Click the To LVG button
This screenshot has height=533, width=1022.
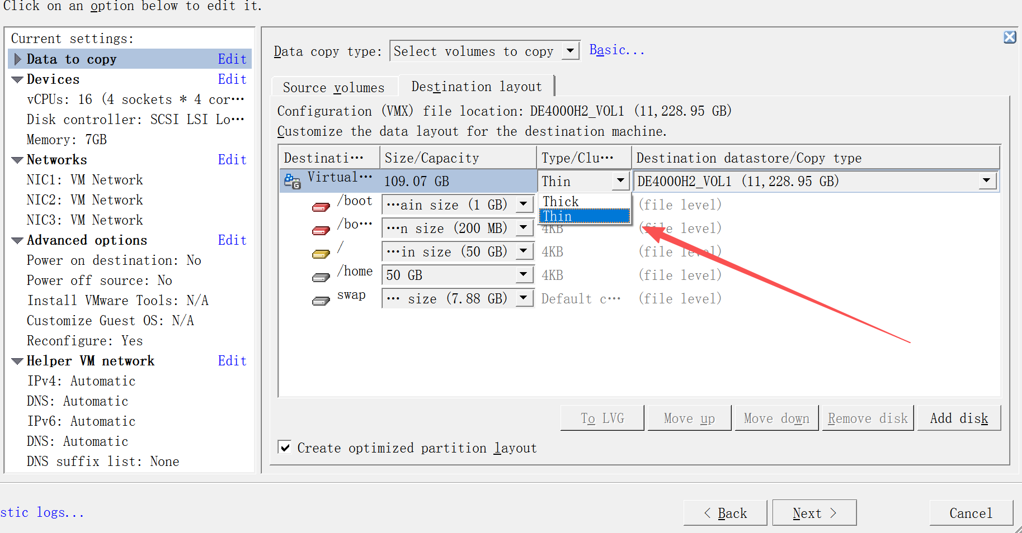(602, 418)
